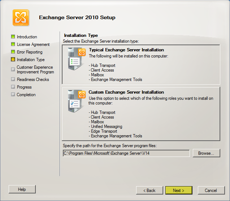Select Custom Exchange Server Installation option
Image resolution: width=230 pixels, height=201 pixels.
pyautogui.click(x=141, y=114)
